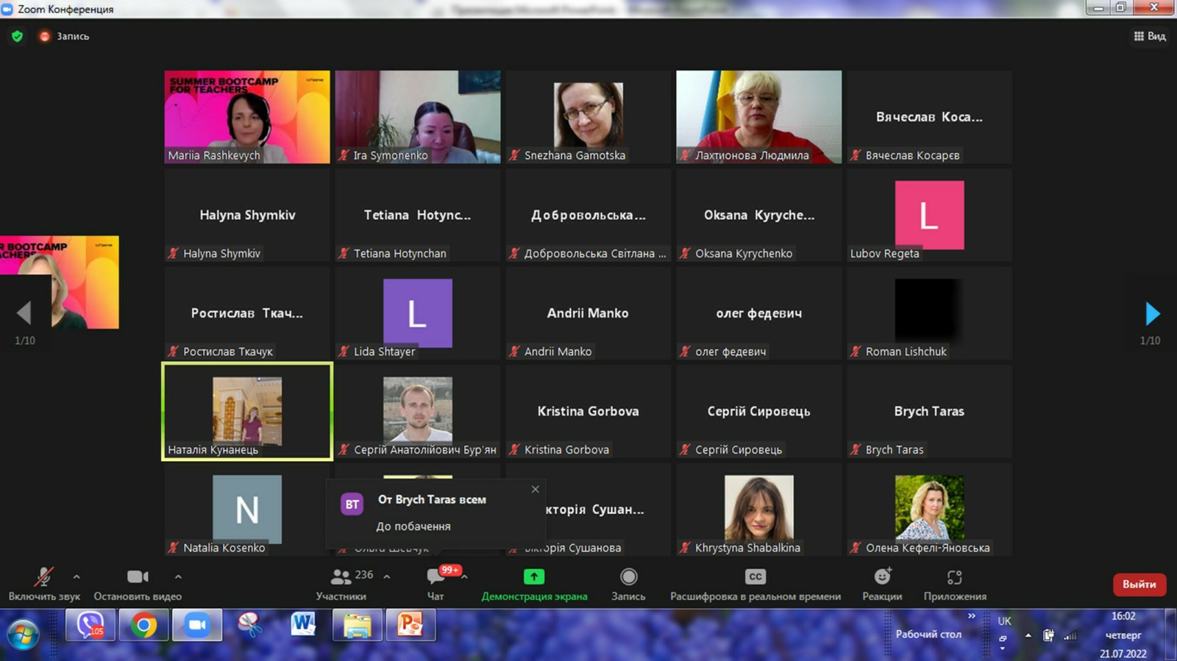
Task: Stop video with camera button
Action: (138, 577)
